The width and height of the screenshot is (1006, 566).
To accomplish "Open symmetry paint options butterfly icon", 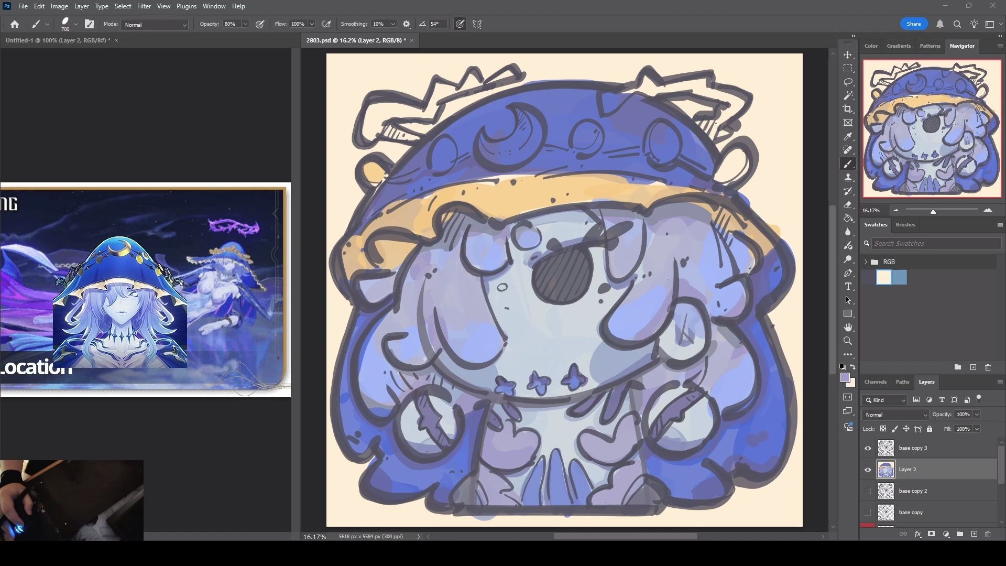I will (x=477, y=24).
